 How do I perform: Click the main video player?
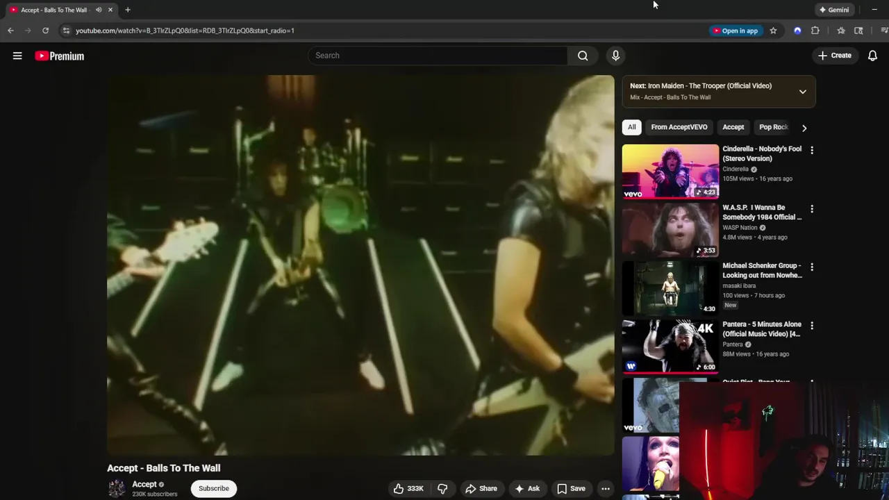360,265
